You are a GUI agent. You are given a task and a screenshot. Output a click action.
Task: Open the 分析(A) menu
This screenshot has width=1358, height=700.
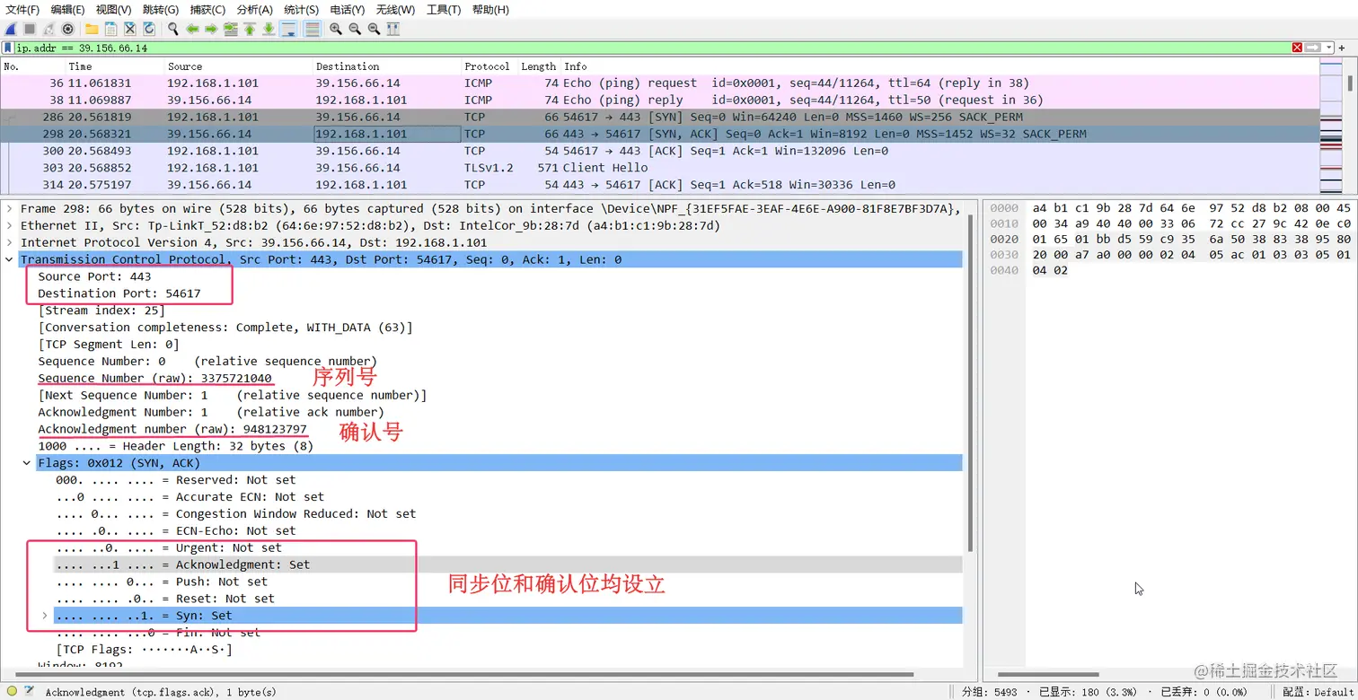[x=254, y=10]
